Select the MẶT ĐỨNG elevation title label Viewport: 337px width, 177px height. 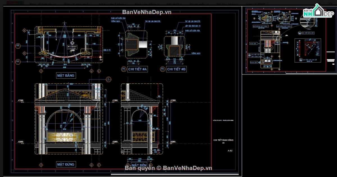click(x=66, y=164)
